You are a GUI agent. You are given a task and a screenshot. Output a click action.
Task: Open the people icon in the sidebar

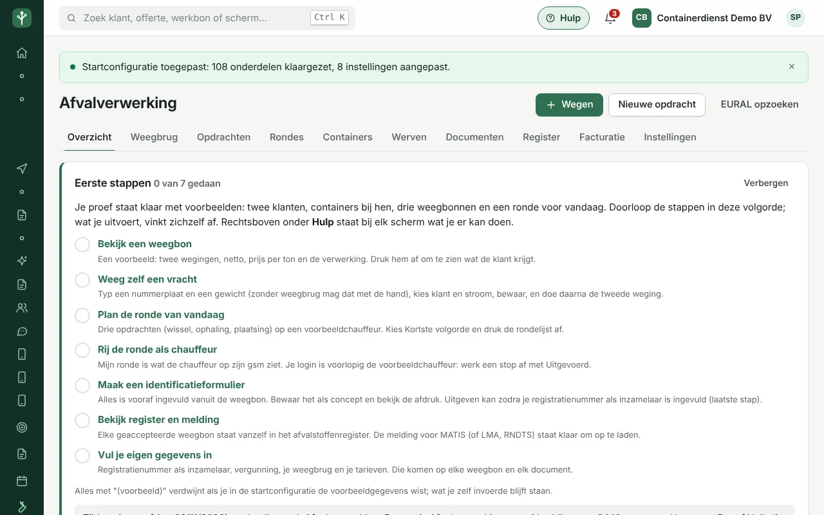pyautogui.click(x=22, y=308)
